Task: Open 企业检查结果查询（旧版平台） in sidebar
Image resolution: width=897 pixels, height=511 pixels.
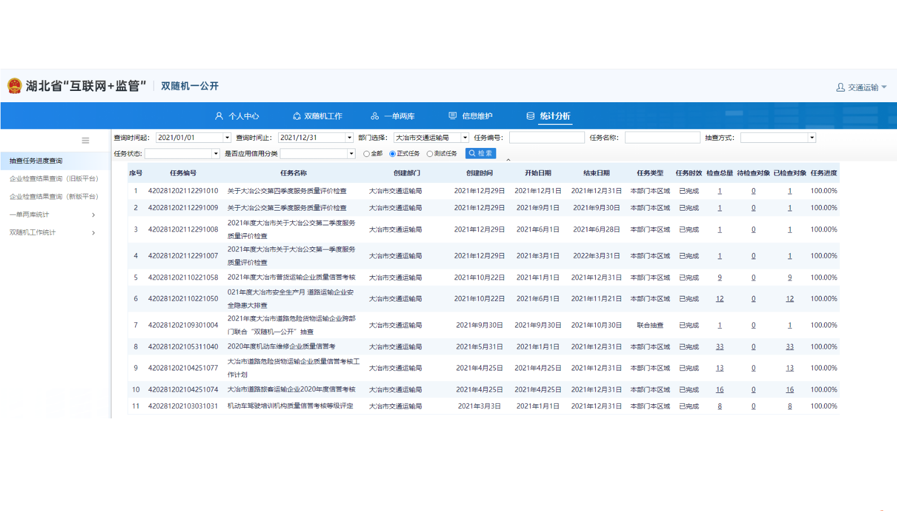Action: pos(54,178)
